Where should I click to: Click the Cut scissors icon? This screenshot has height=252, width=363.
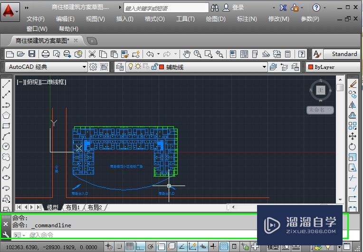pos(92,54)
